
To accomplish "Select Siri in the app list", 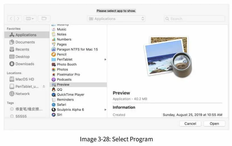I will coord(59,115).
